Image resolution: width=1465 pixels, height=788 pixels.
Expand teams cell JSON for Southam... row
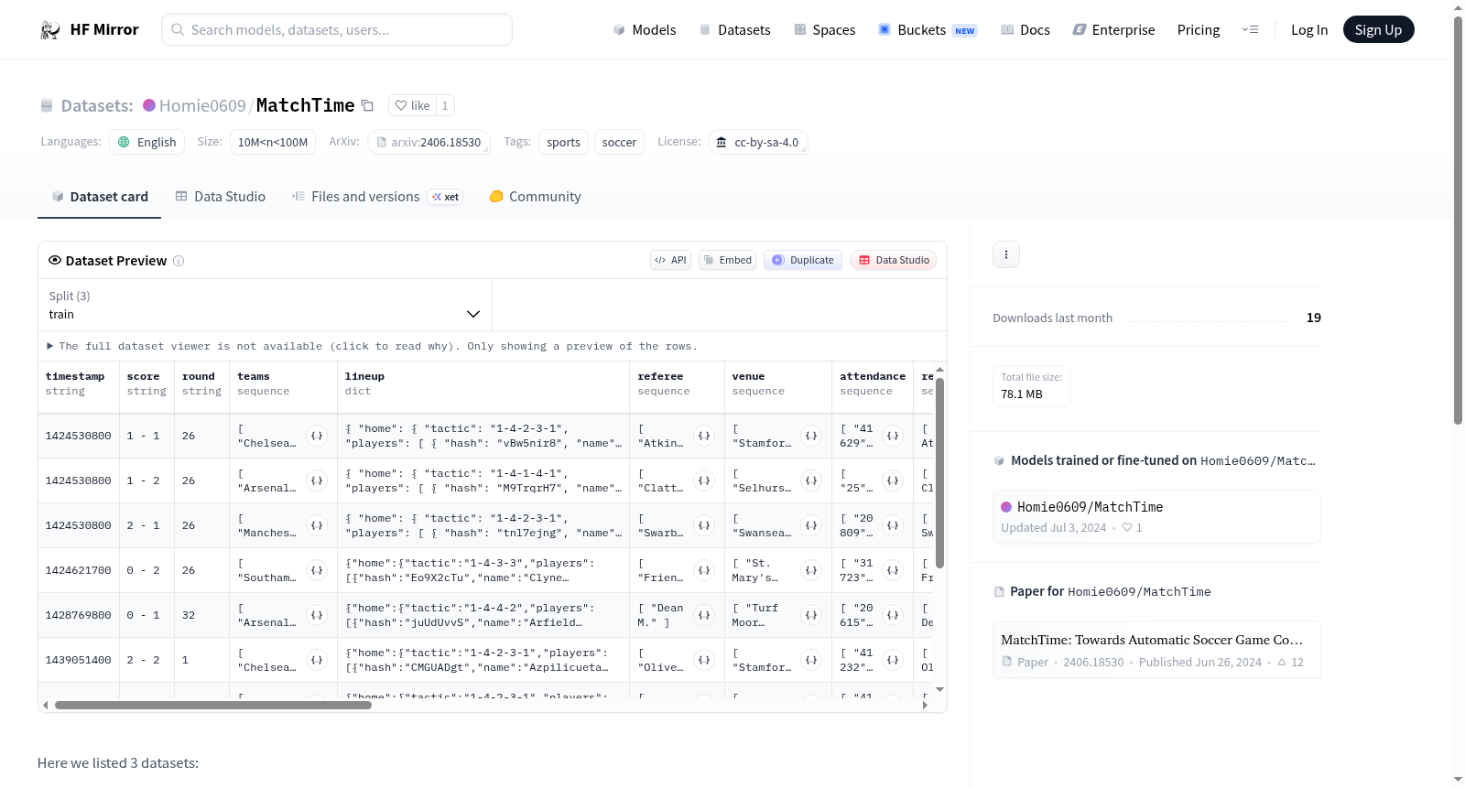(x=317, y=570)
